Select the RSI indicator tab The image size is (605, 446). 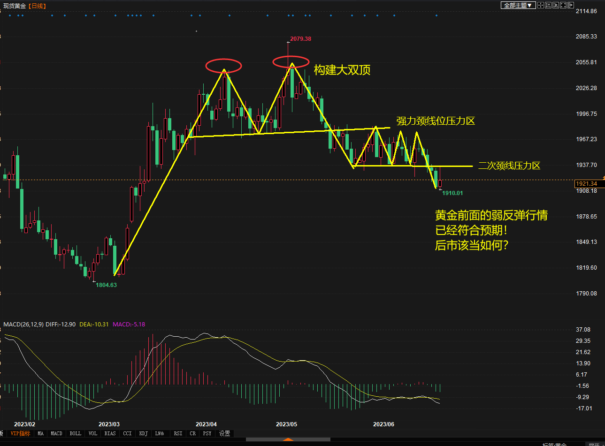pyautogui.click(x=178, y=434)
